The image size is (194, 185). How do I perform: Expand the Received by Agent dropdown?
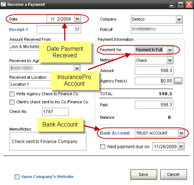point(77,68)
